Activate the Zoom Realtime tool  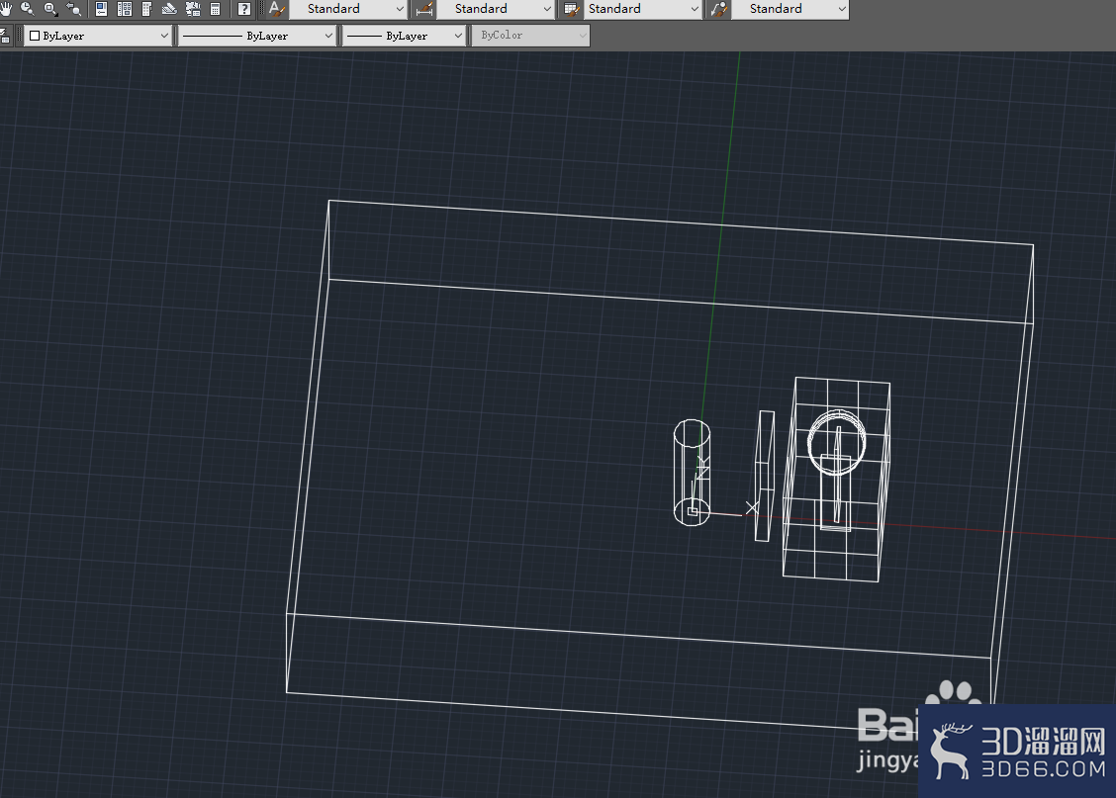click(x=28, y=9)
